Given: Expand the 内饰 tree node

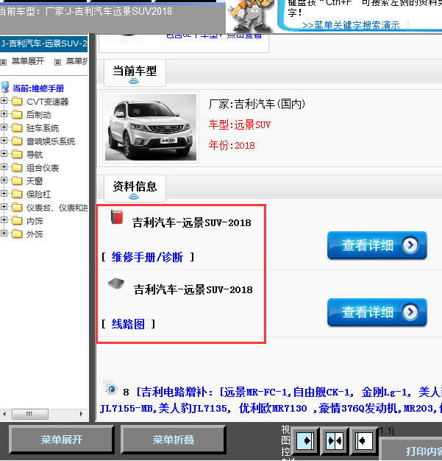Looking at the screenshot, I should (4, 220).
